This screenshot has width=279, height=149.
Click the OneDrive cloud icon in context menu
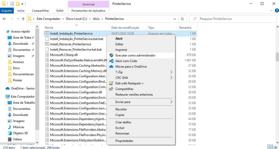click(x=111, y=67)
